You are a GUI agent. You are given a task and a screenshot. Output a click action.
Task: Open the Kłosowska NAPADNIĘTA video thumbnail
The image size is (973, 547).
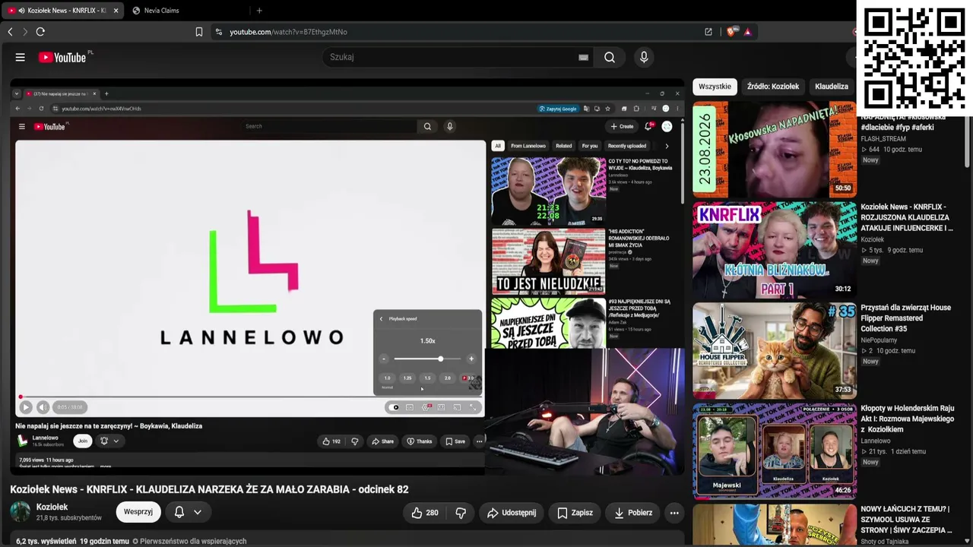[775, 150]
